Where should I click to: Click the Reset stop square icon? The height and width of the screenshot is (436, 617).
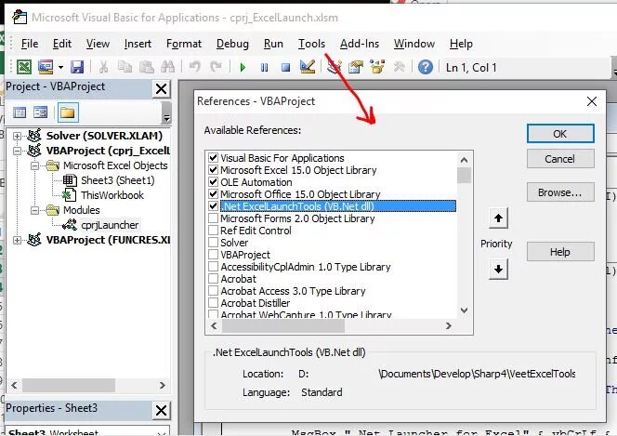click(285, 67)
